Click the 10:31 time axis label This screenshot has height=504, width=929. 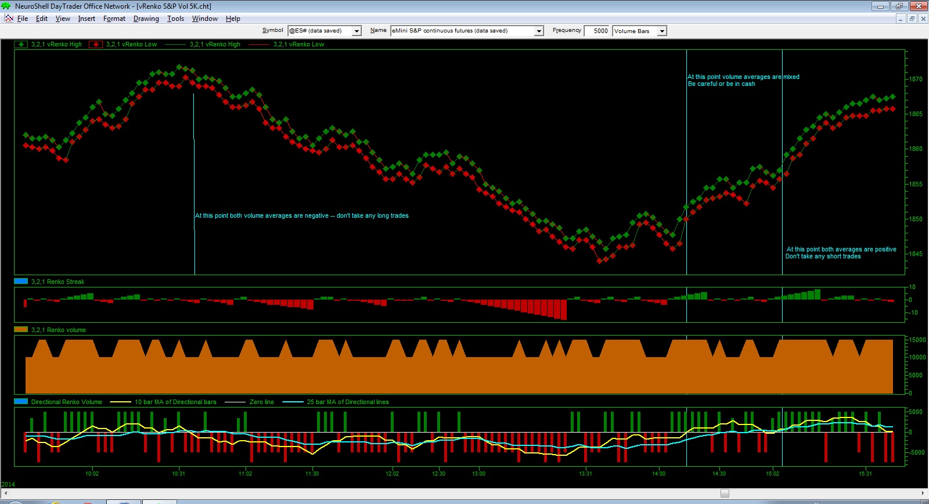178,474
